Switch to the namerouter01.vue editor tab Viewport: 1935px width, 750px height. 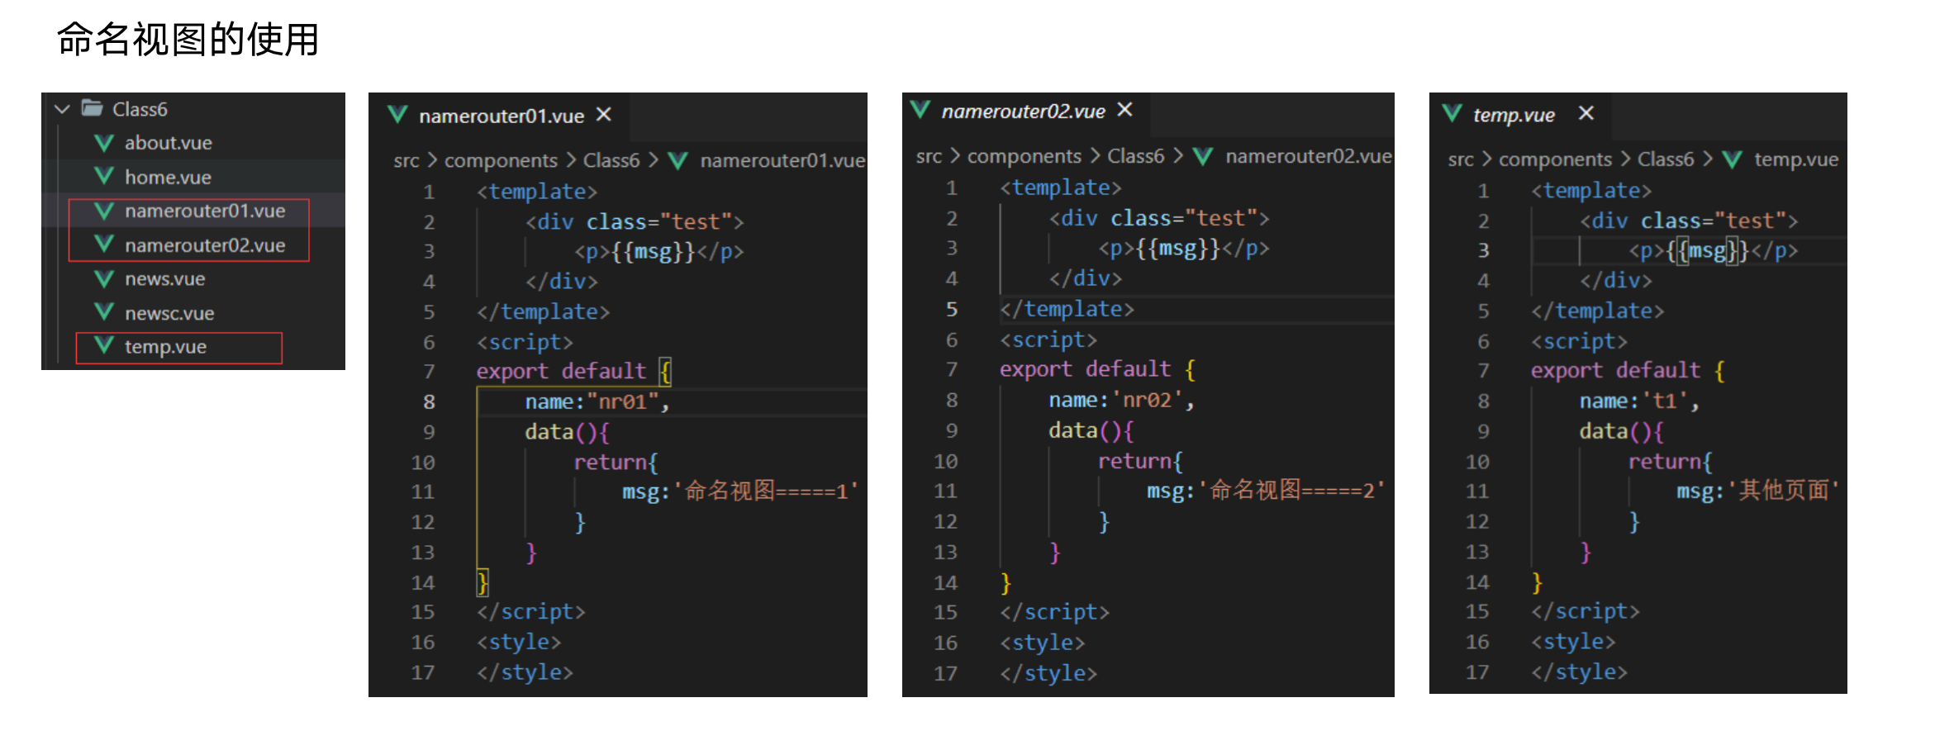(501, 116)
